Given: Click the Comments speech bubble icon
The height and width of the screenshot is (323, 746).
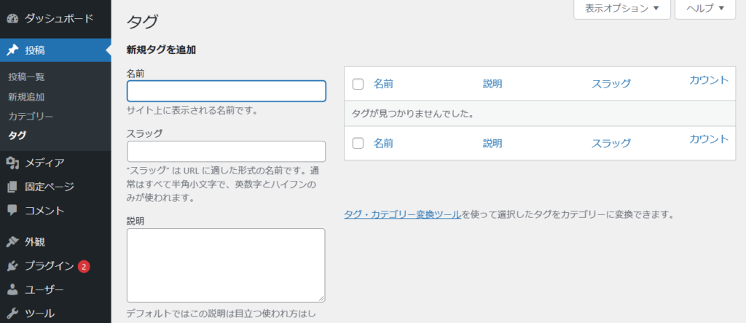Looking at the screenshot, I should pos(12,211).
